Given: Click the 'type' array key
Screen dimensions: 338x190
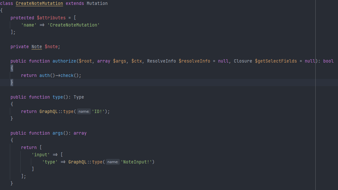Looking at the screenshot, I should click(x=50, y=162).
